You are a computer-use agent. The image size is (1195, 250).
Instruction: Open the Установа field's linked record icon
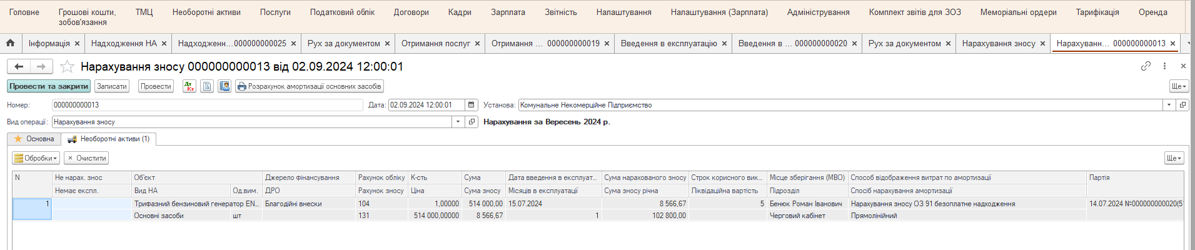1182,105
